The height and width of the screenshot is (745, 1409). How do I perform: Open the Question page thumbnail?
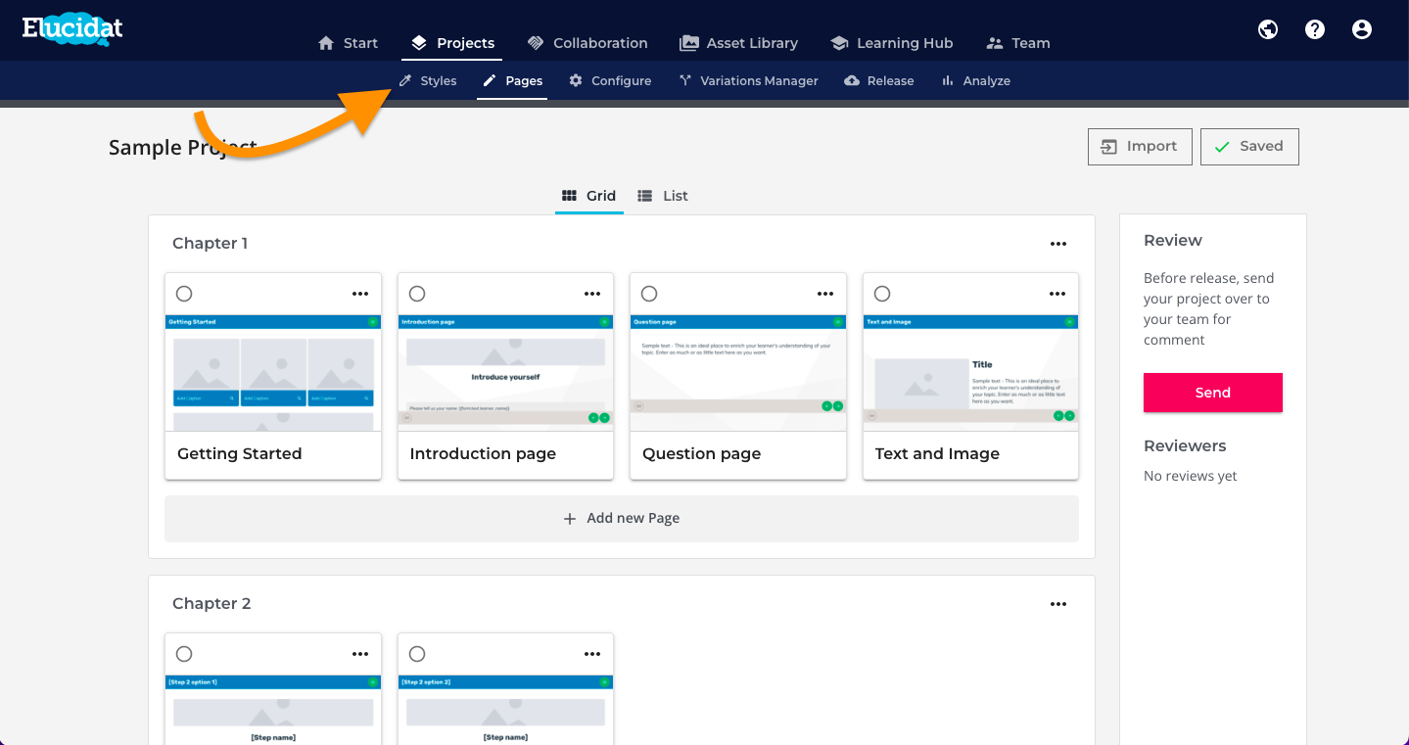[x=738, y=372]
